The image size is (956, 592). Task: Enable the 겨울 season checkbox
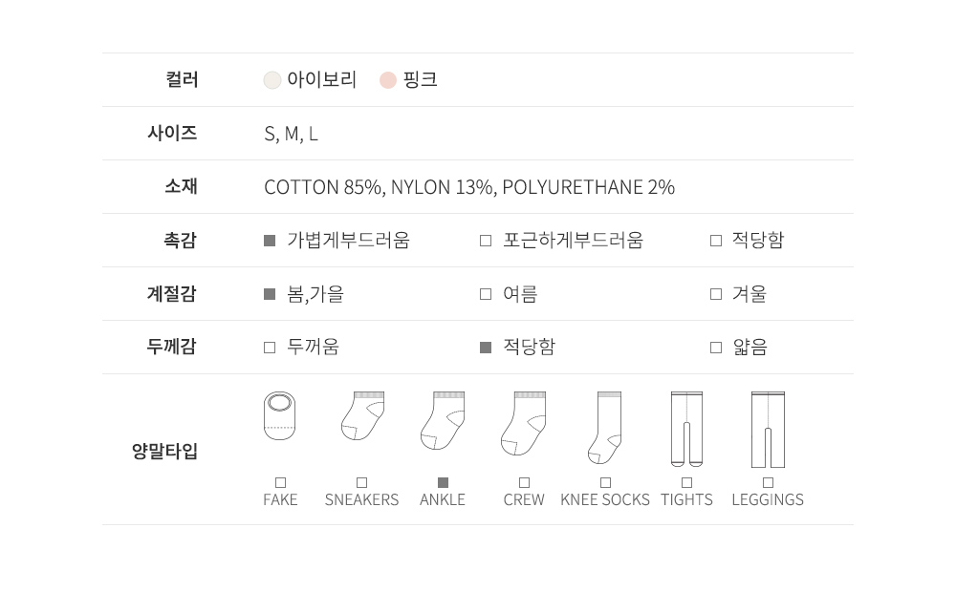coord(716,294)
